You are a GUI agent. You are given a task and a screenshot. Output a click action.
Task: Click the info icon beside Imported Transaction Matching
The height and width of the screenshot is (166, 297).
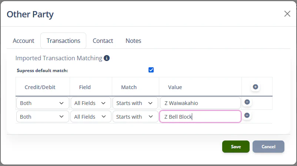pos(107,58)
